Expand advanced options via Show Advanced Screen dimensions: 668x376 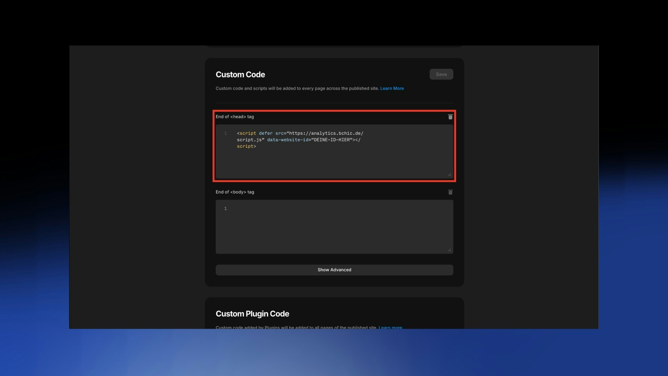pos(334,269)
